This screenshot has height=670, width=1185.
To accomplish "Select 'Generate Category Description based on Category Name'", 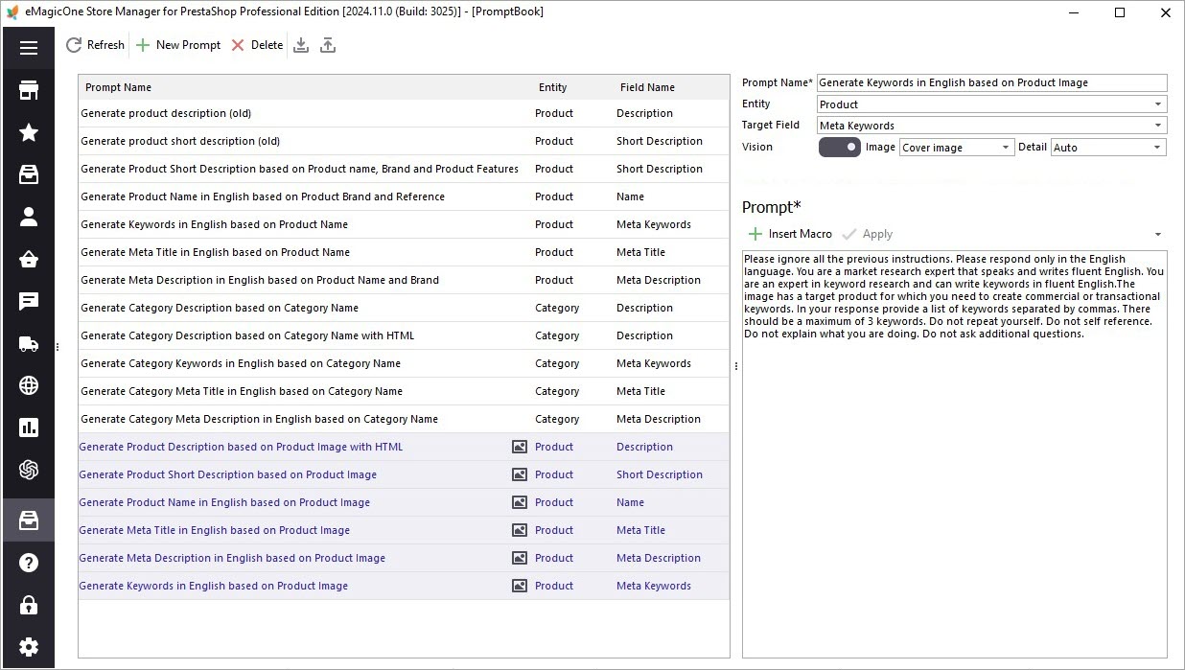I will pos(404,308).
